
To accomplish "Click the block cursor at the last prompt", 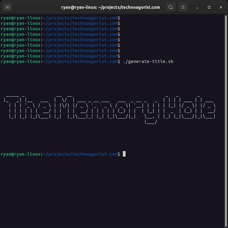I will tap(124, 154).
